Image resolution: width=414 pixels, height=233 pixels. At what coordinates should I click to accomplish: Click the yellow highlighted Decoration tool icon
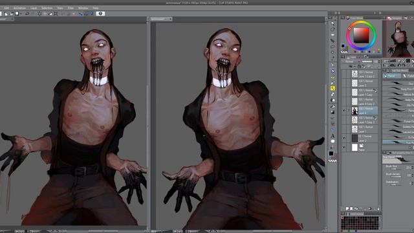pyautogui.click(x=332, y=88)
